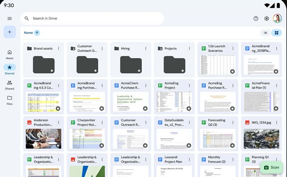The width and height of the screenshot is (287, 177).
Task: Open AcmeFinancial Plan (1) spreadsheet thumbnail
Action: tap(261, 102)
